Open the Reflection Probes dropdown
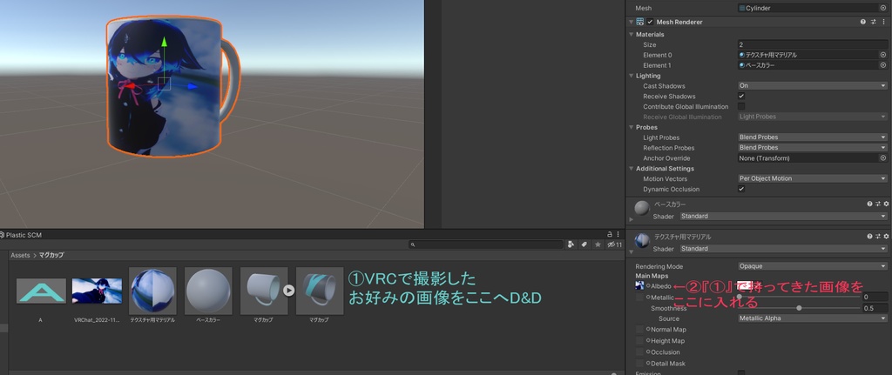This screenshot has width=892, height=375. click(x=813, y=148)
